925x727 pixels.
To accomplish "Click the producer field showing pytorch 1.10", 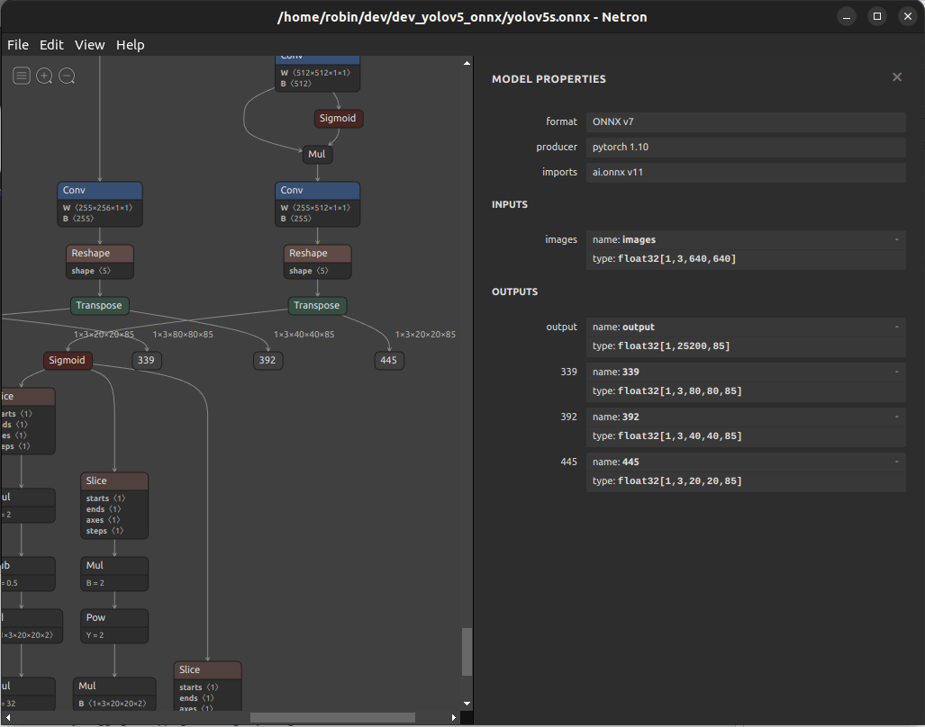I will point(746,148).
